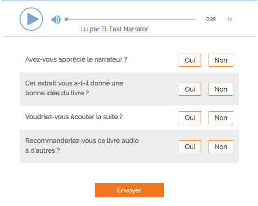The height and width of the screenshot is (206, 258).
Task: Mute the speaker volume icon
Action: click(56, 20)
